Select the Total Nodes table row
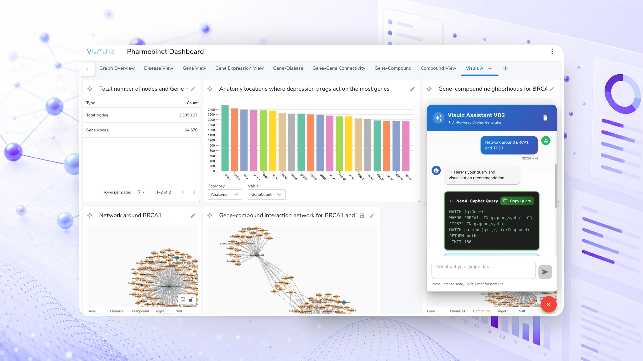Image resolution: width=643 pixels, height=361 pixels. click(x=142, y=115)
